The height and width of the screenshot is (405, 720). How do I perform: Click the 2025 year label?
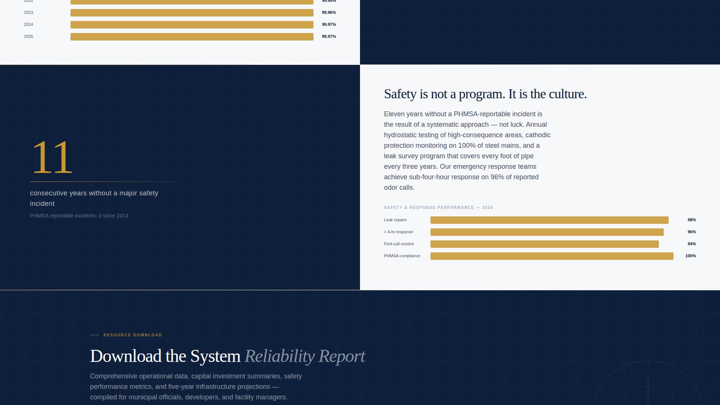(28, 36)
